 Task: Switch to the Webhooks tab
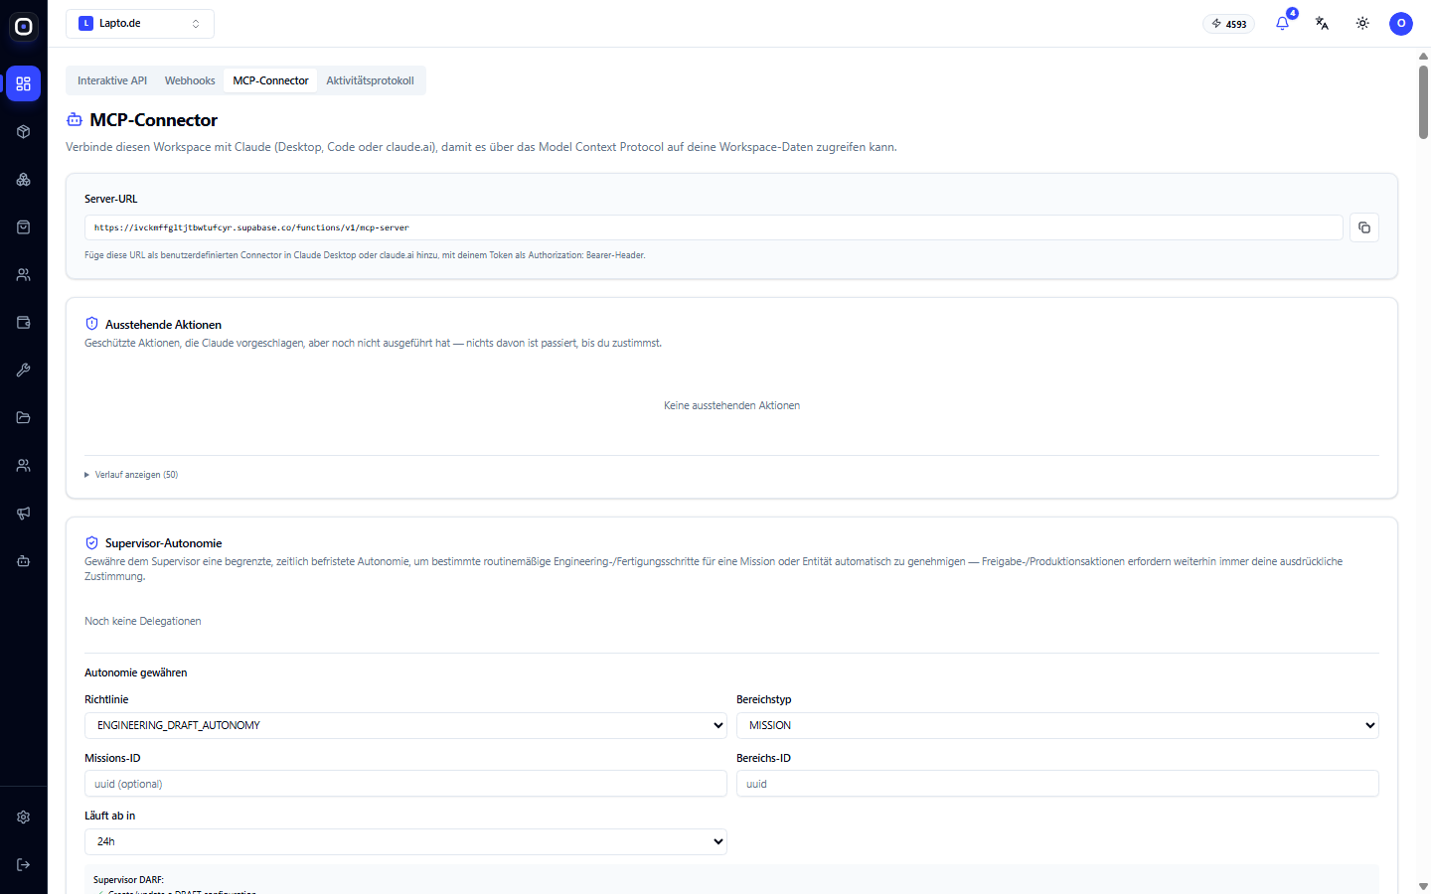click(190, 80)
